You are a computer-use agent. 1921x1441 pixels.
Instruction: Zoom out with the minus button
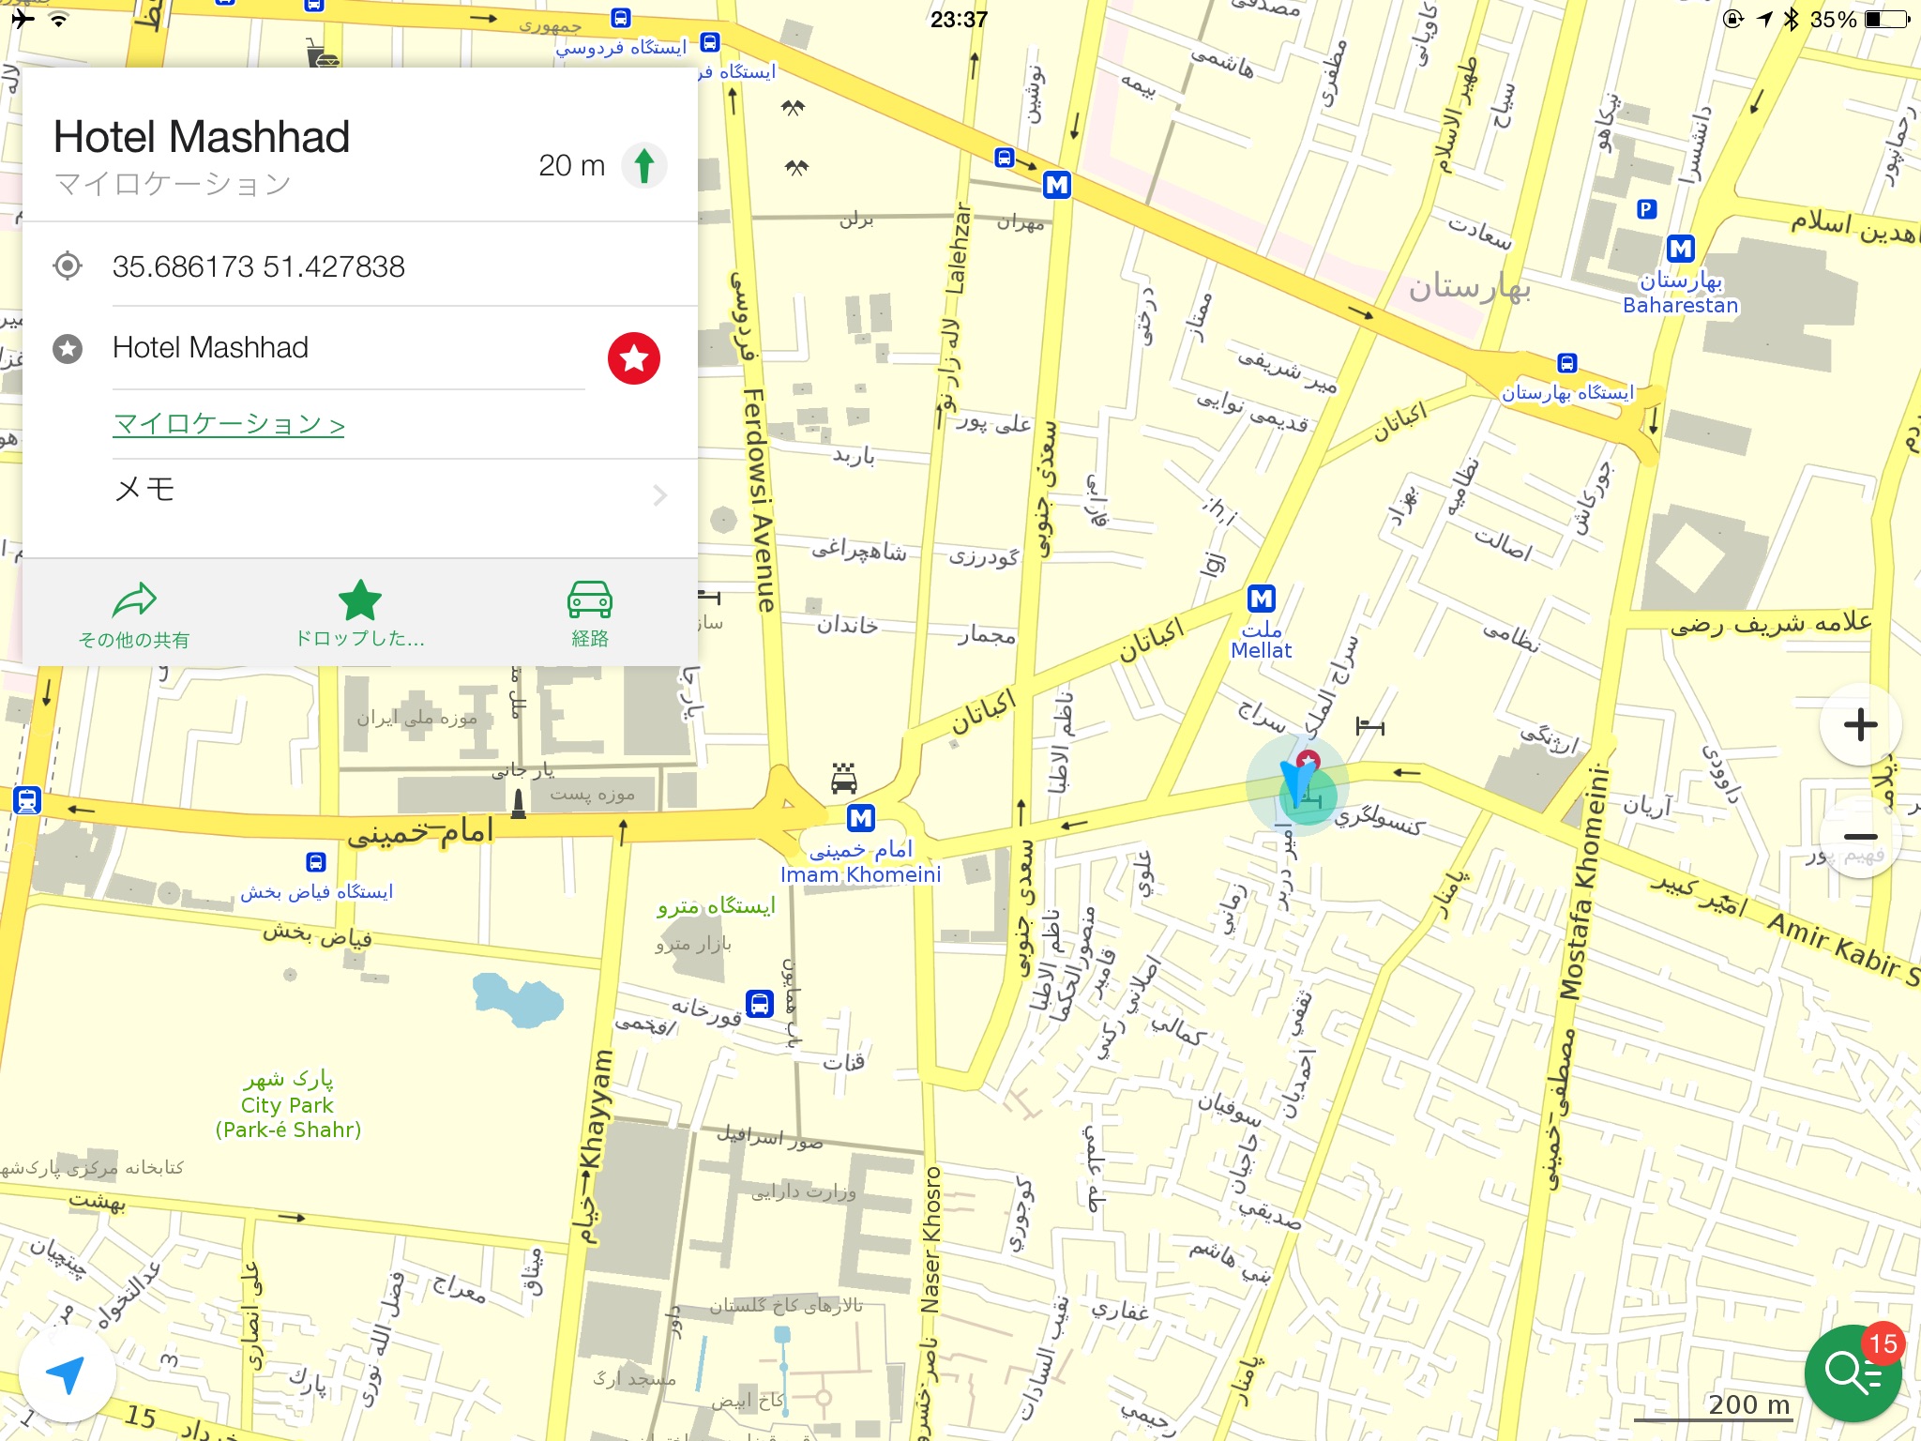[1860, 836]
